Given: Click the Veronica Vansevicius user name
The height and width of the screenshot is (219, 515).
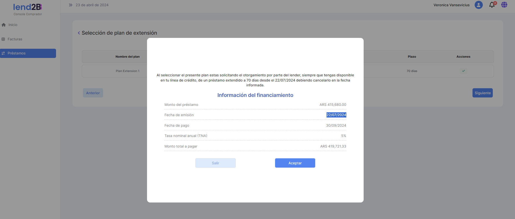Looking at the screenshot, I should tap(451, 5).
